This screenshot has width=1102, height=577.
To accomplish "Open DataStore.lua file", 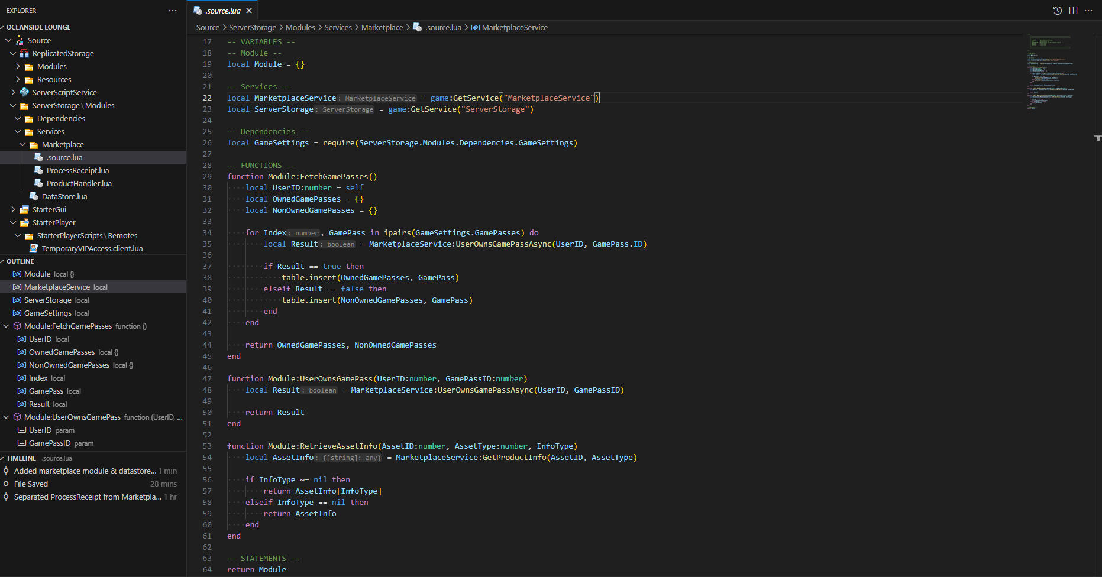I will click(x=93, y=196).
